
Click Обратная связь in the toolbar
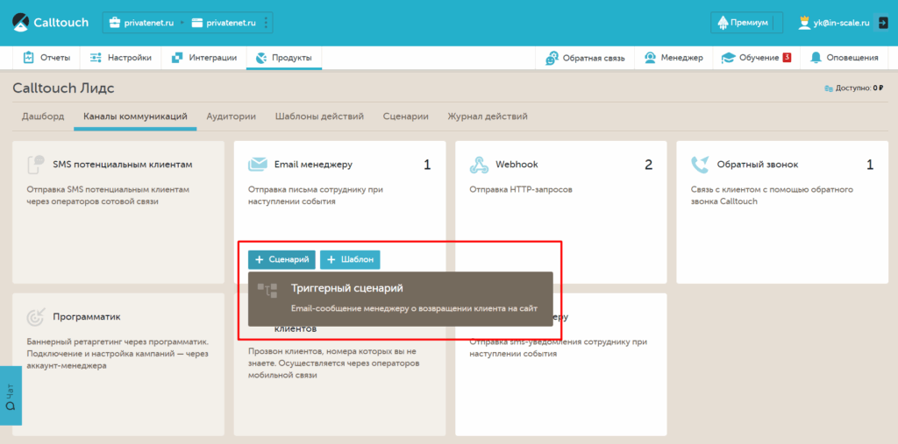pos(585,58)
